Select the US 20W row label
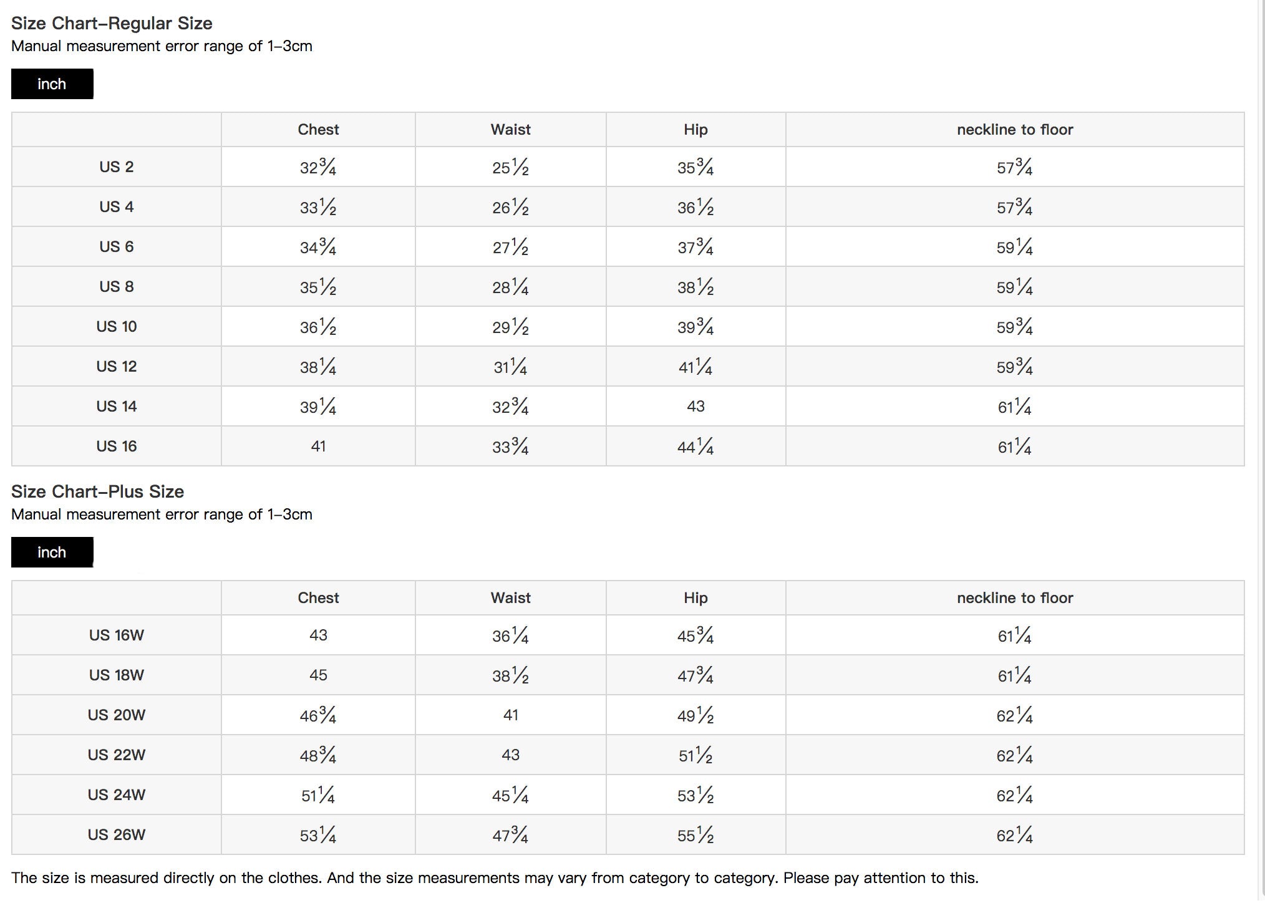The image size is (1265, 903). coord(117,715)
